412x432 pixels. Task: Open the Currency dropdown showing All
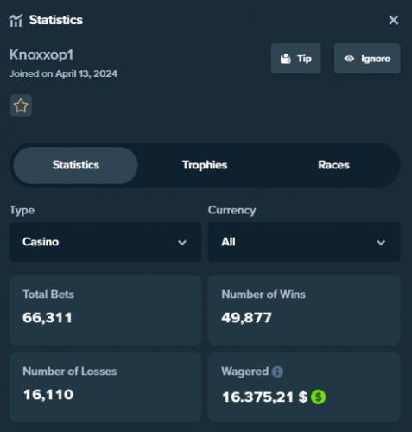pyautogui.click(x=304, y=242)
